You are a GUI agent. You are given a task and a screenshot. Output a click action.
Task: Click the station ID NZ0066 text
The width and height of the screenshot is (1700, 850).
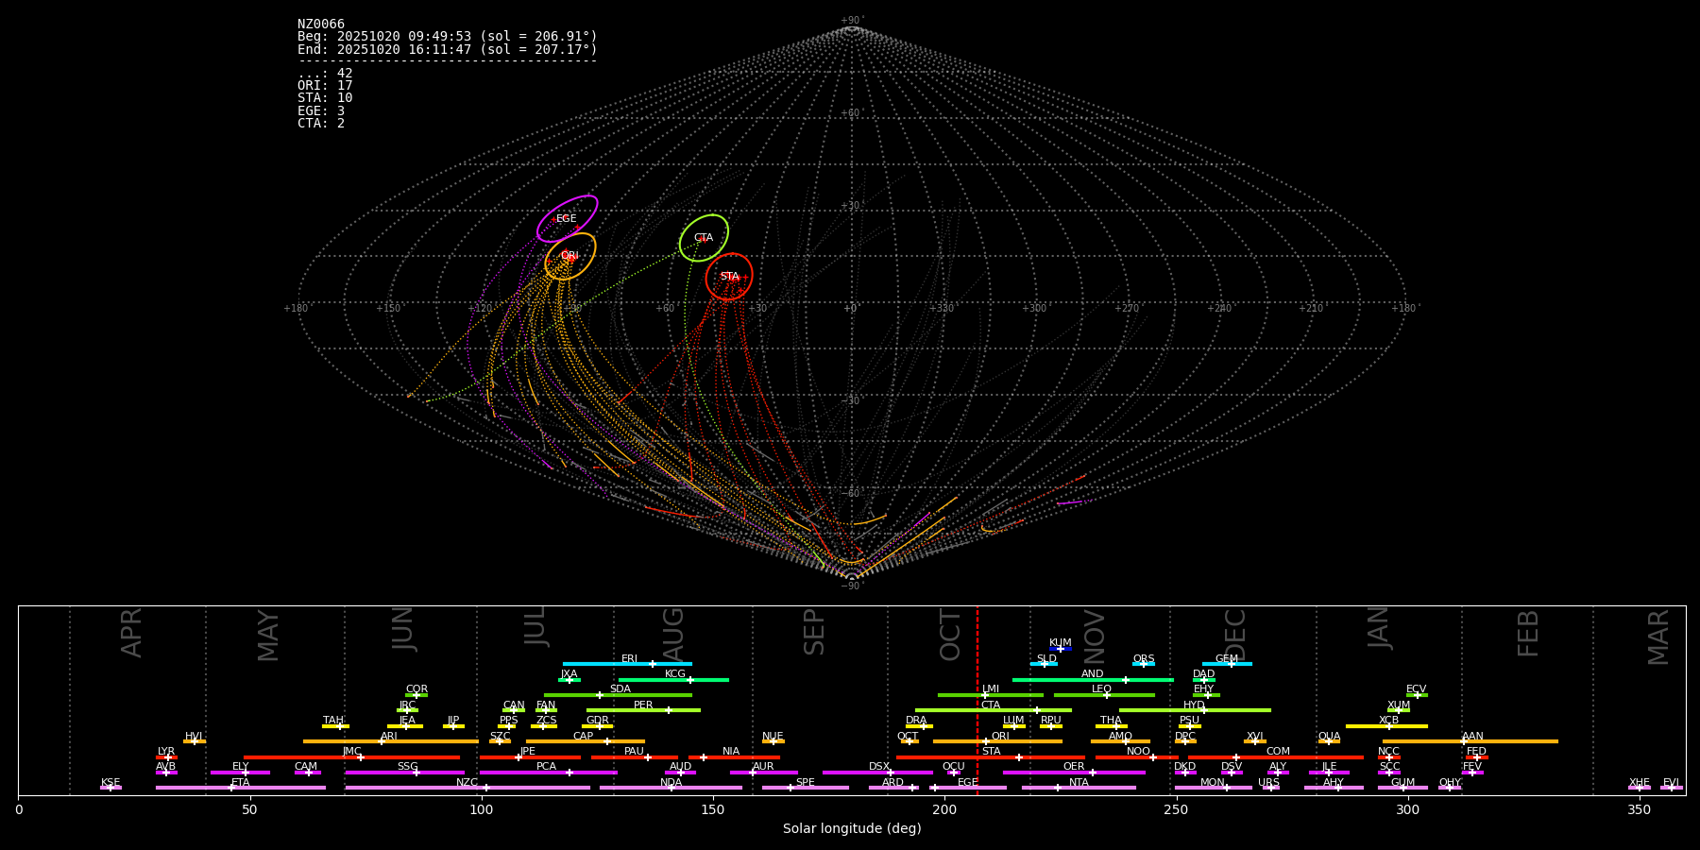pyautogui.click(x=321, y=24)
